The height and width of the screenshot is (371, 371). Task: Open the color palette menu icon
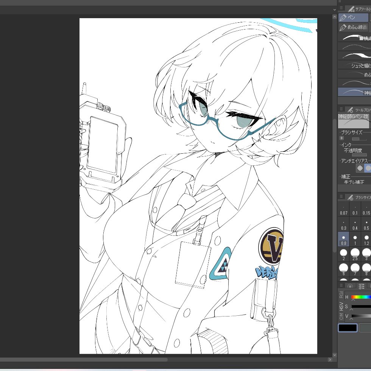pos(341,285)
